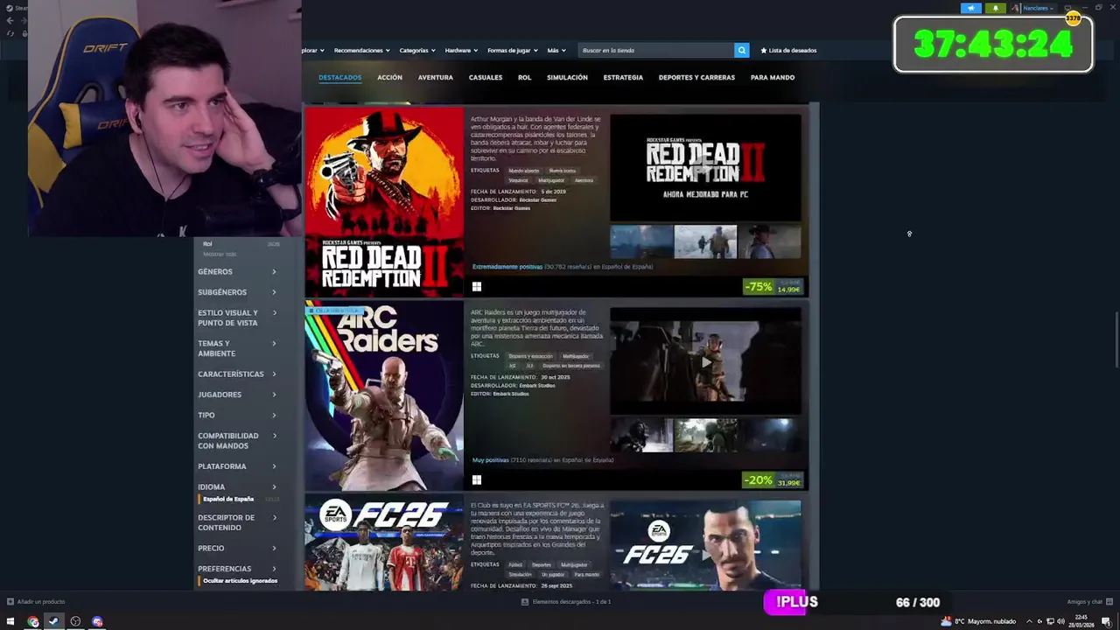The width and height of the screenshot is (1120, 630).
Task: Collapse the PREFERENCIAS filter section
Action: click(x=237, y=569)
